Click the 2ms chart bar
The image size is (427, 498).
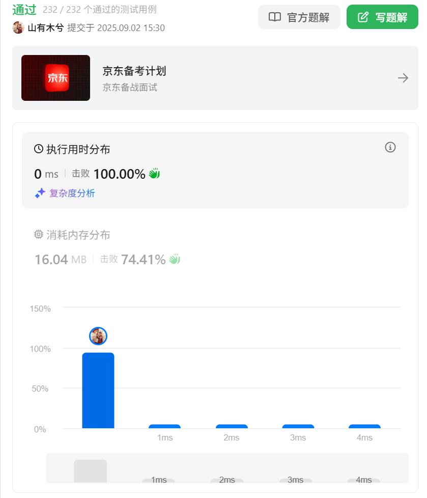[232, 426]
